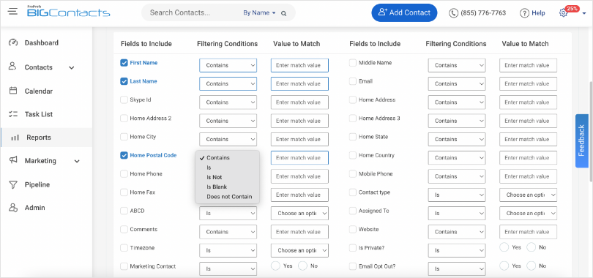Click the Calendar icon in sidebar
593x278 pixels.
pos(13,91)
